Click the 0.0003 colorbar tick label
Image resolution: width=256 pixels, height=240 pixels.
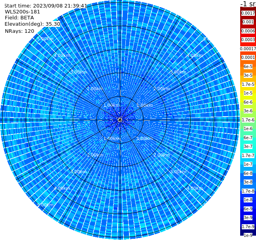point(248,40)
